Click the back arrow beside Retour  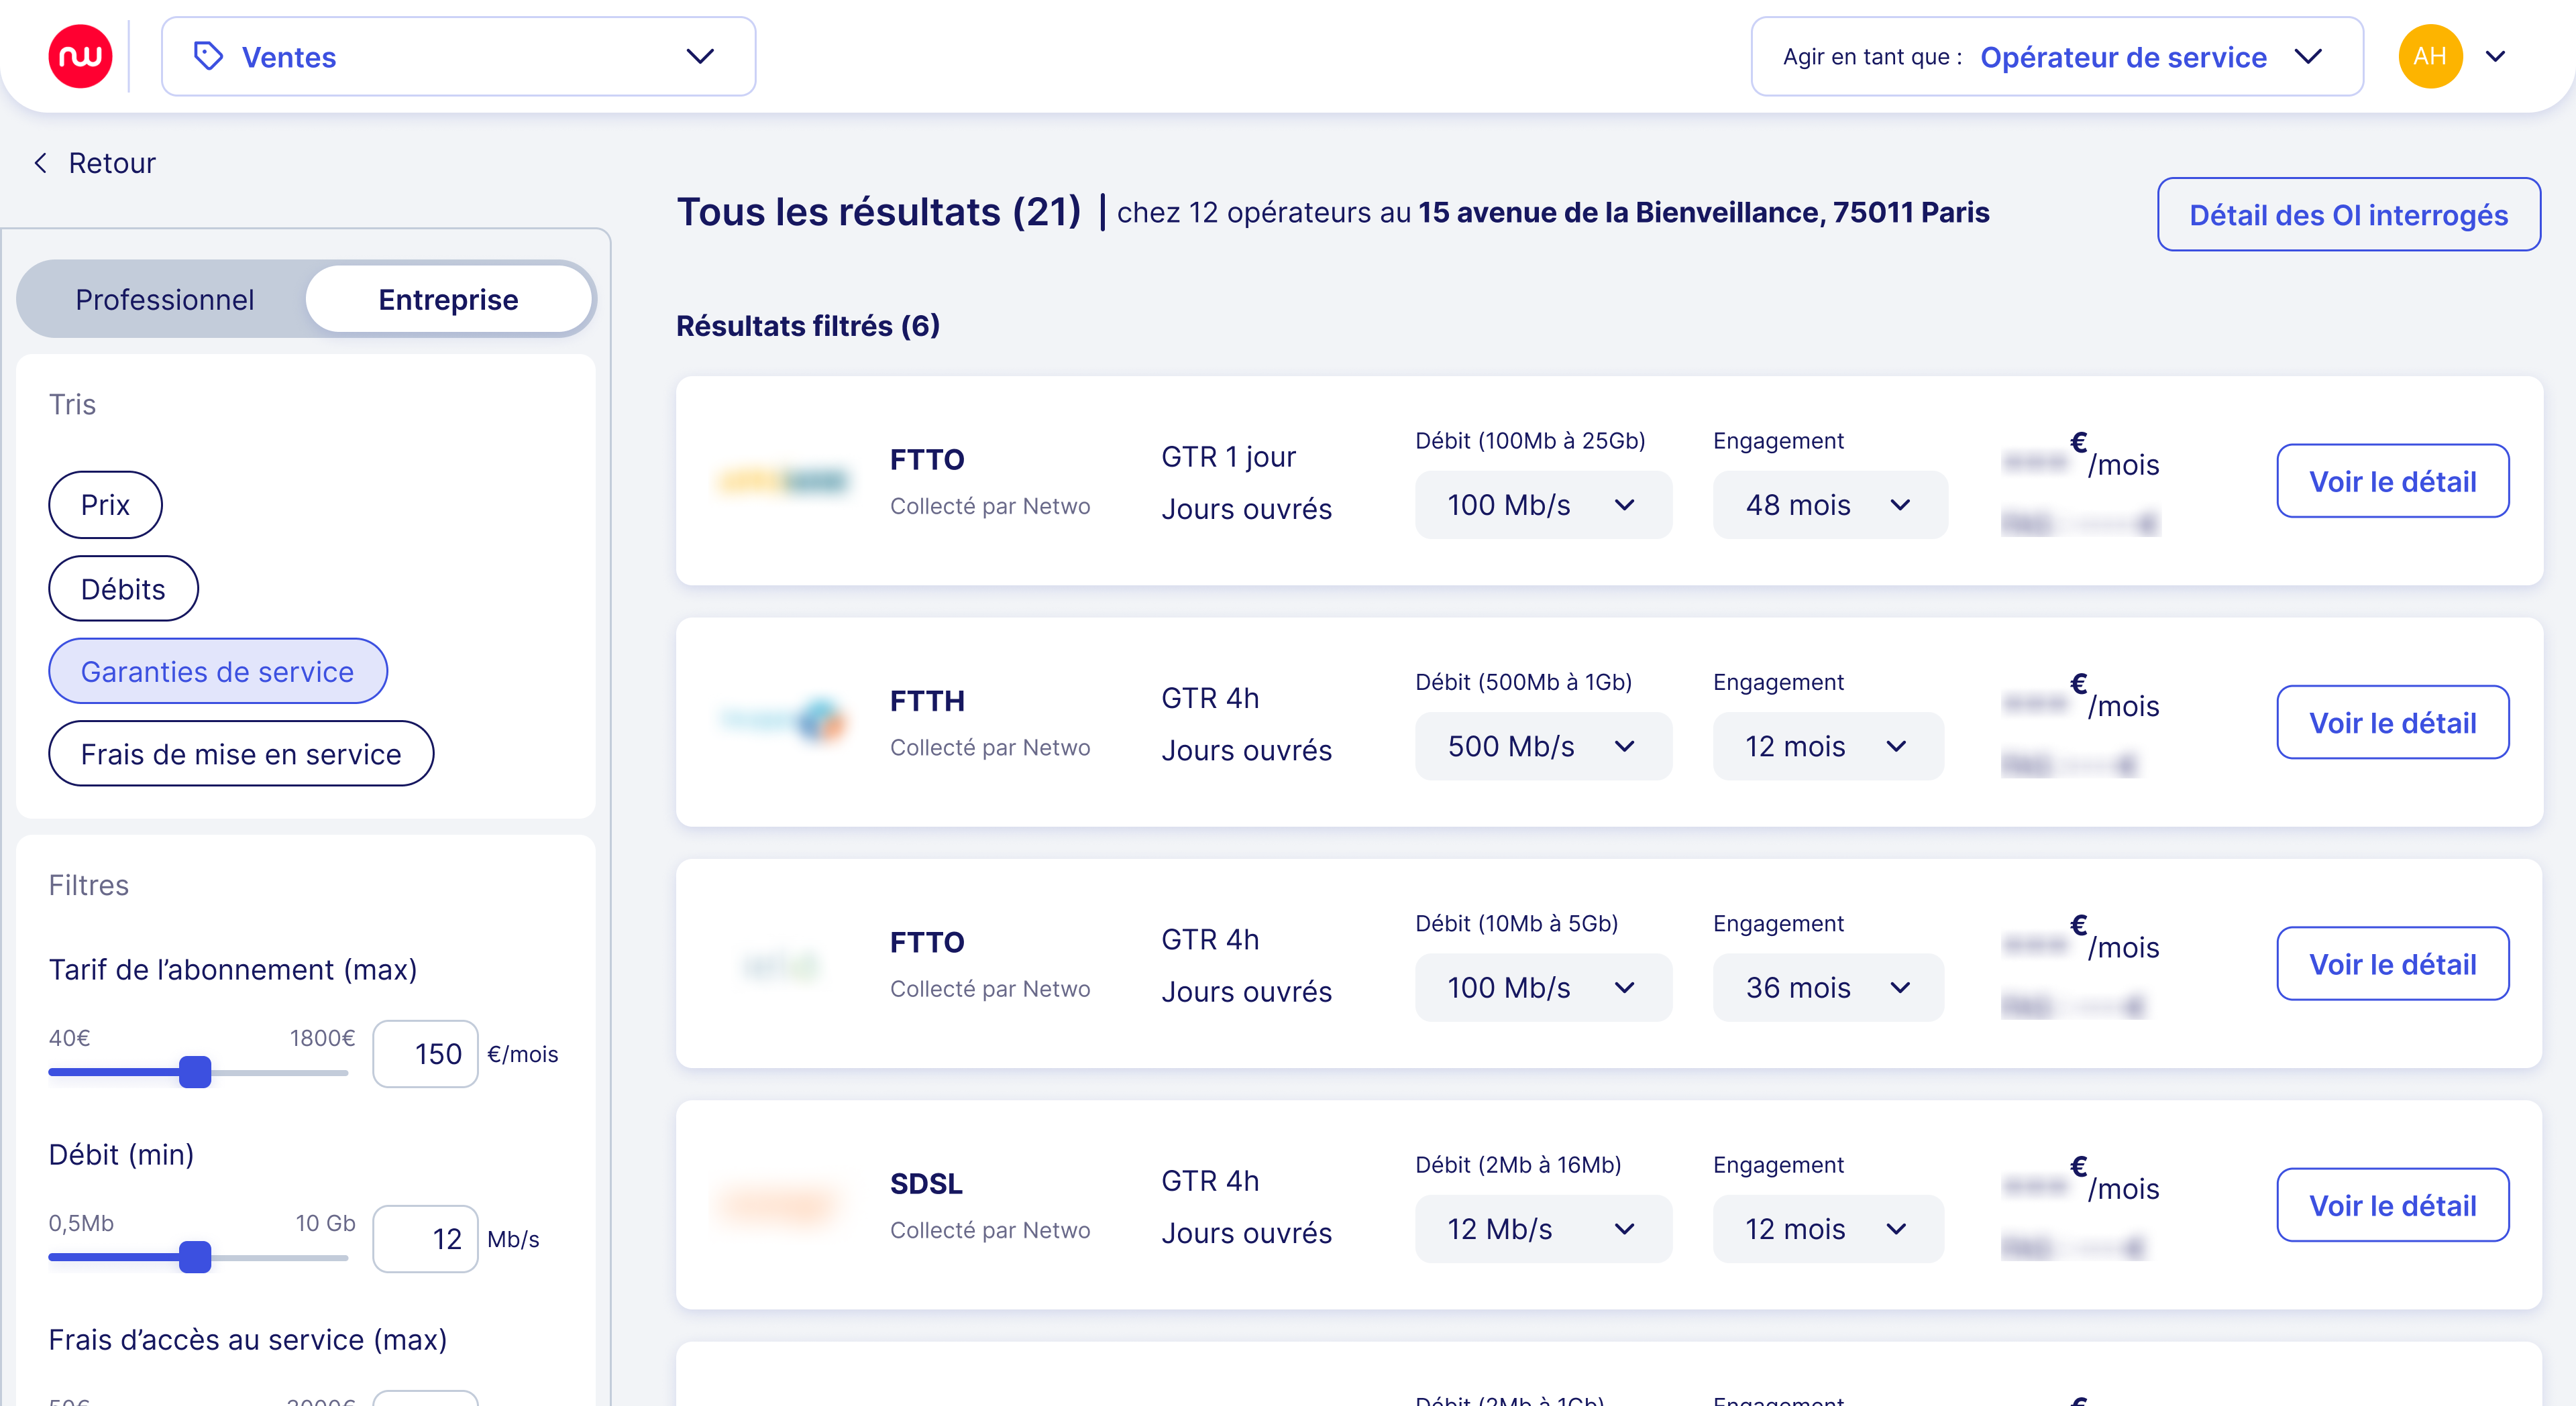41,163
